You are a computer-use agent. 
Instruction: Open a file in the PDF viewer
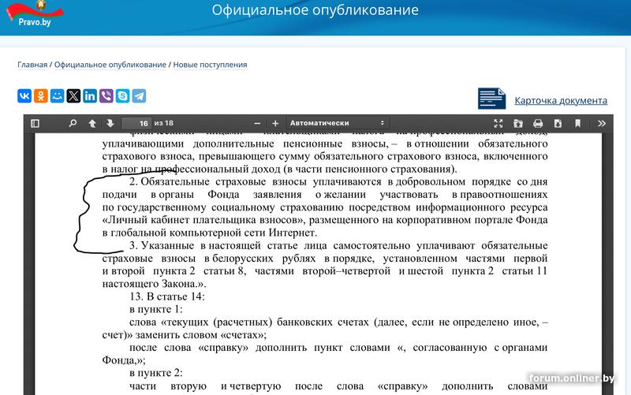pos(518,123)
